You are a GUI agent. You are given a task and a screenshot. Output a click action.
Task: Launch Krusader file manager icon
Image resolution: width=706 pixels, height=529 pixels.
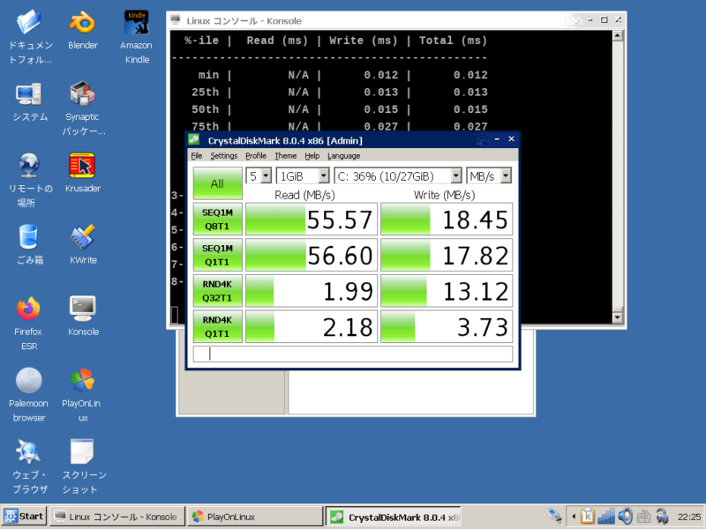82,166
